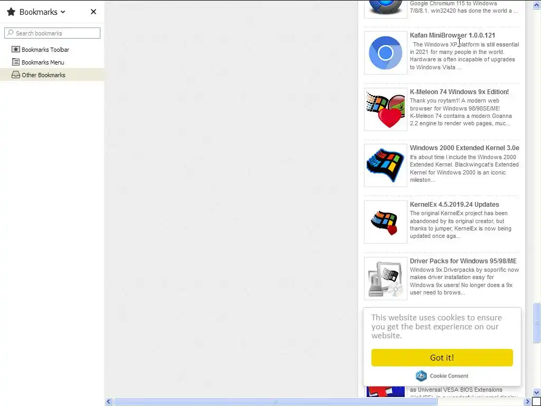This screenshot has width=541, height=406.
Task: Click the Bookmarks star icon in sidebar header
Action: point(11,12)
